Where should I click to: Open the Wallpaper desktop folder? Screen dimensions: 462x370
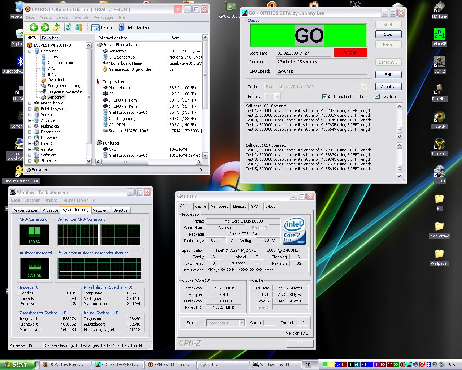(x=439, y=257)
